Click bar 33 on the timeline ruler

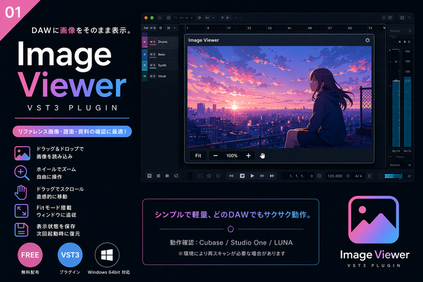pyautogui.click(x=269, y=28)
